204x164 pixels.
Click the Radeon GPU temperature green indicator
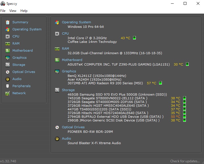160,83
